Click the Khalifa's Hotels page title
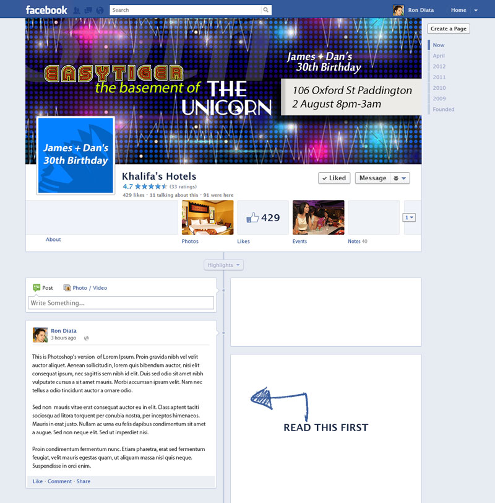 [x=159, y=177]
